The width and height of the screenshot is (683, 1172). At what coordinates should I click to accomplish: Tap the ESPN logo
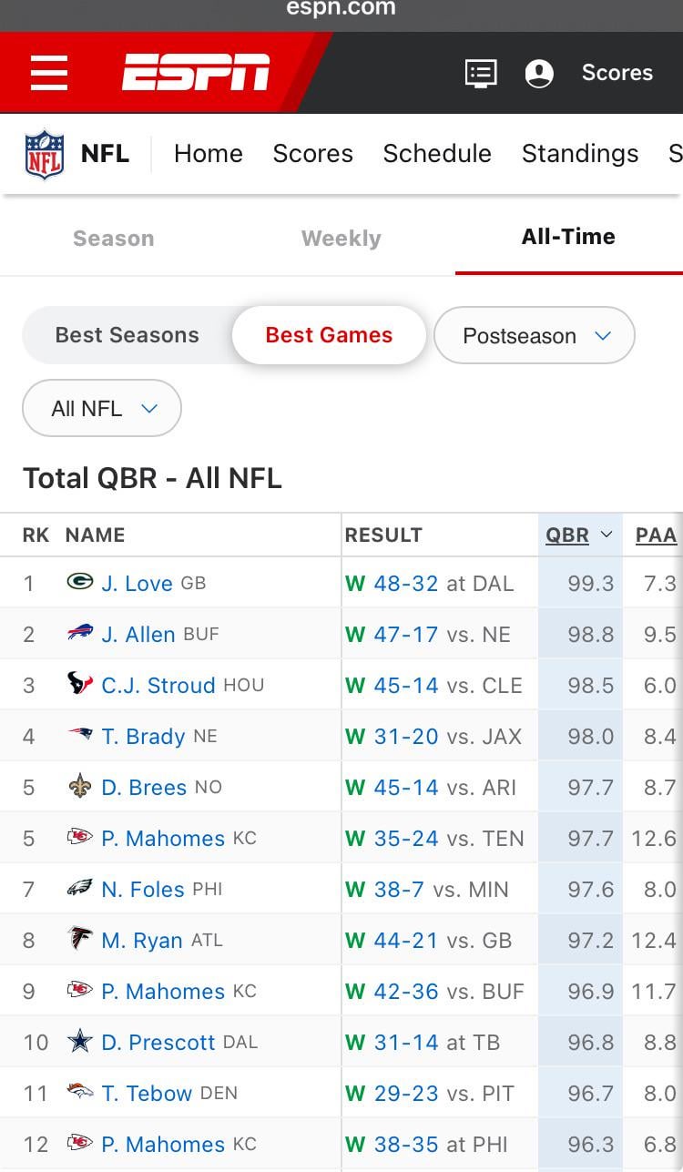click(x=196, y=73)
